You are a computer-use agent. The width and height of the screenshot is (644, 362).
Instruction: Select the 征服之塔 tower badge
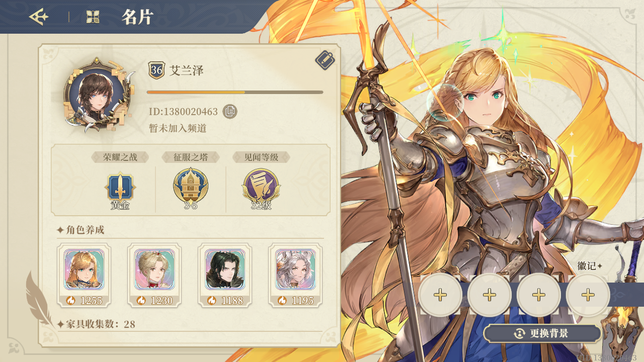[190, 187]
